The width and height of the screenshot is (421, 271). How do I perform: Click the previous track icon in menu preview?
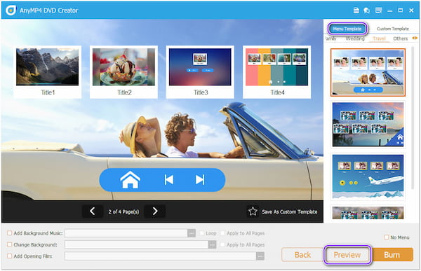pyautogui.click(x=168, y=179)
